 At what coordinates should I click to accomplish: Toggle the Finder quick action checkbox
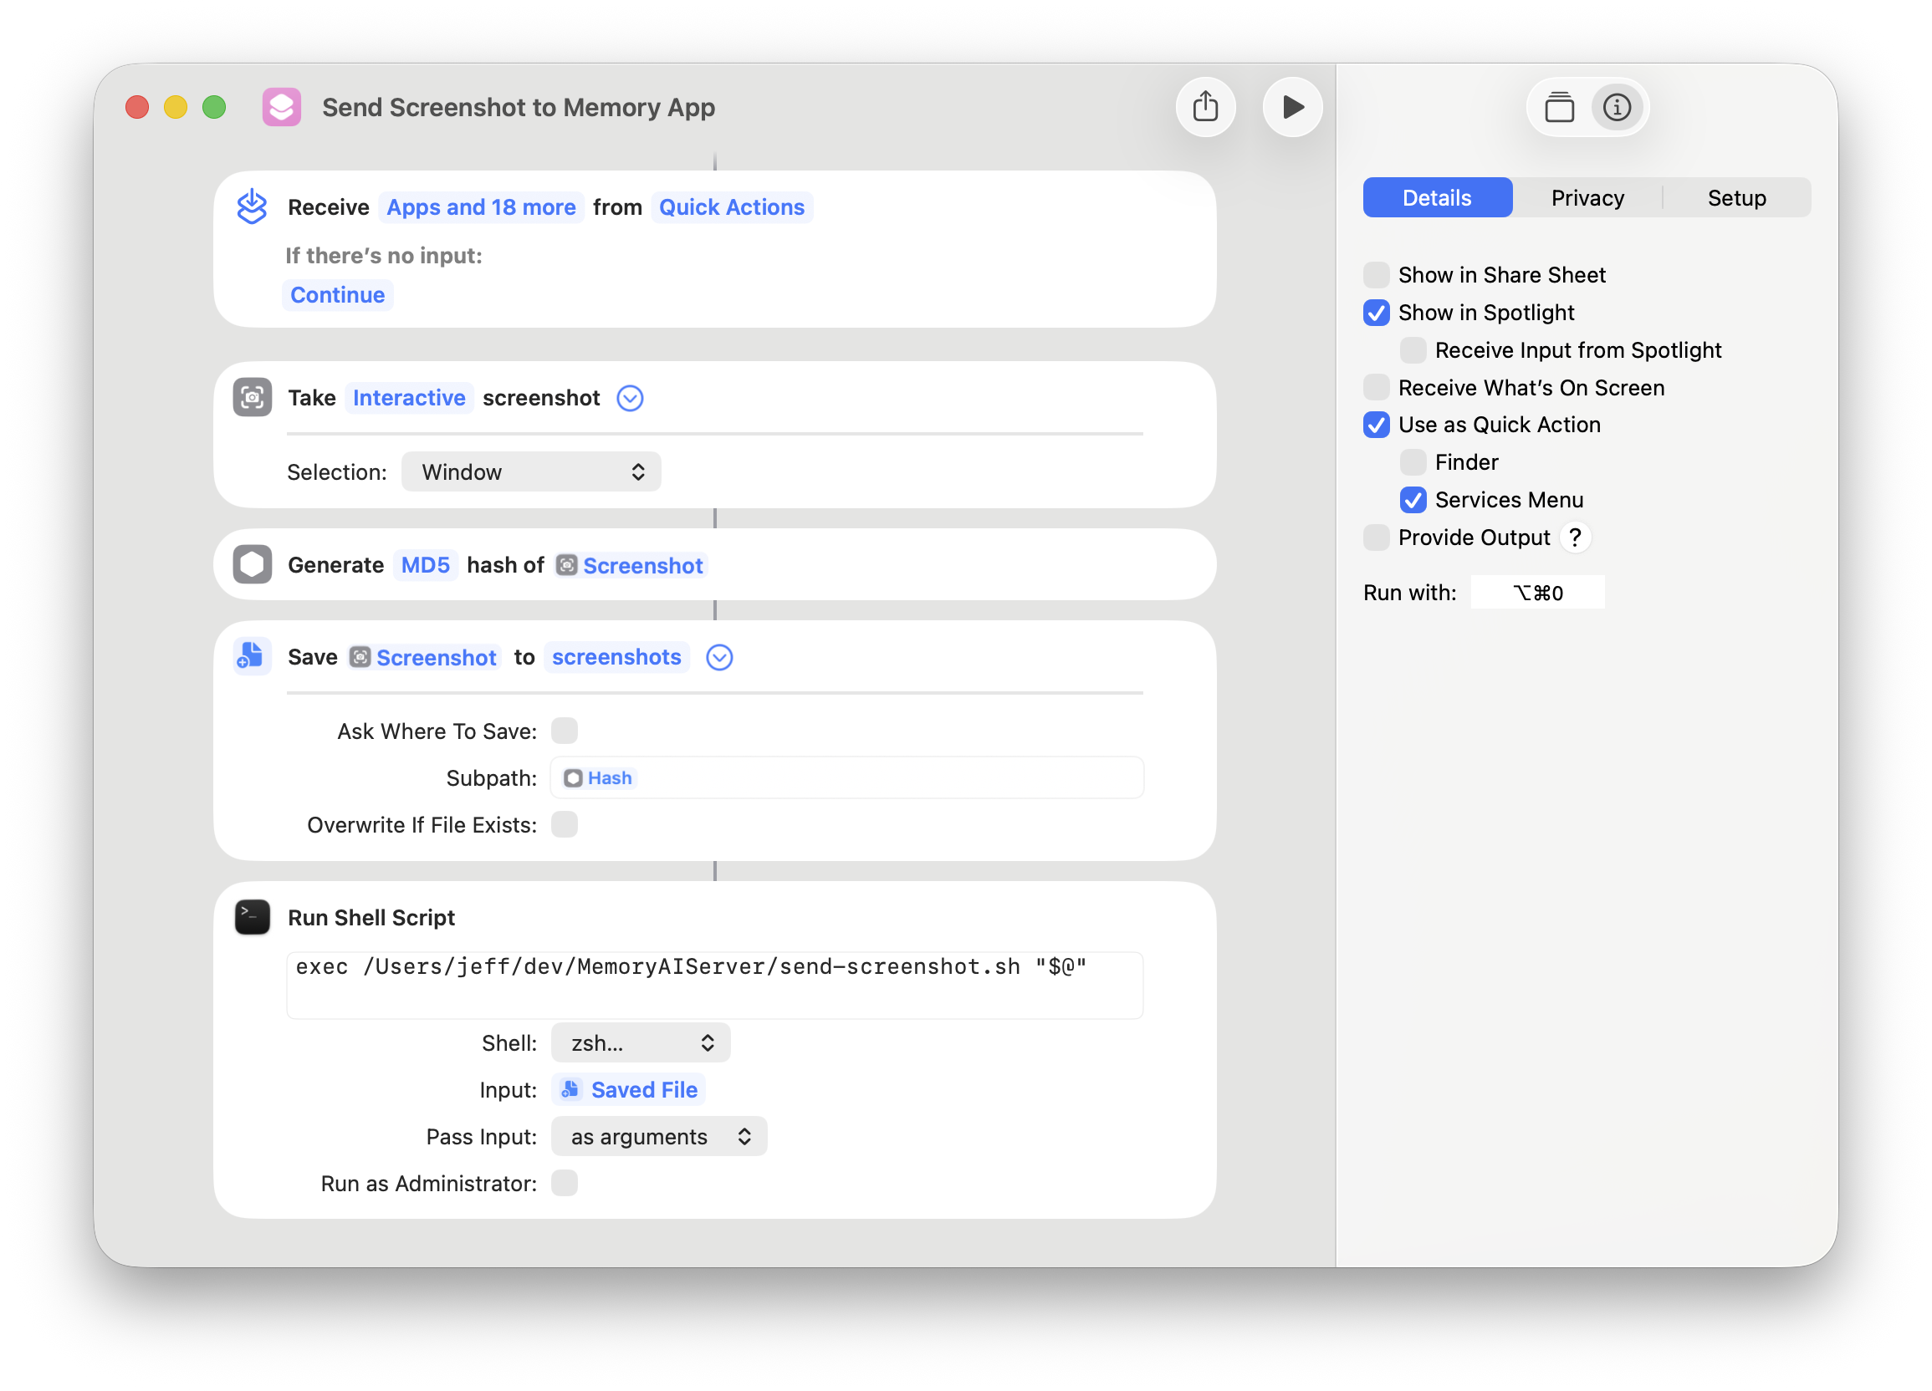tap(1413, 462)
